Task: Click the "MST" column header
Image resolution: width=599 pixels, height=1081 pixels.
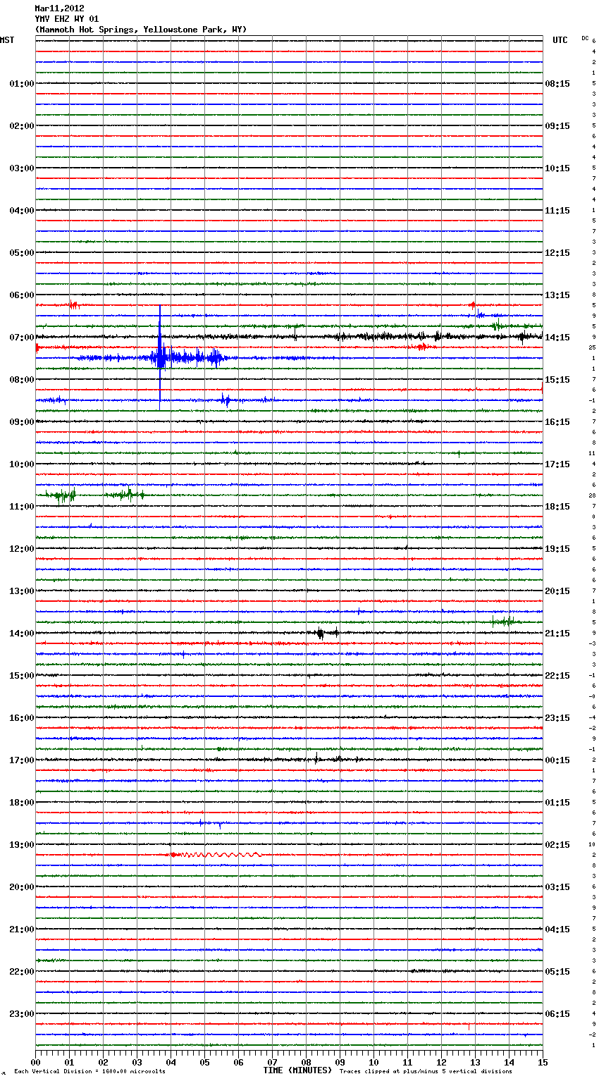Action: click(x=7, y=40)
